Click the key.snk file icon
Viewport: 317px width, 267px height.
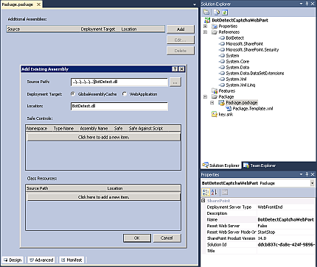pyautogui.click(x=215, y=115)
